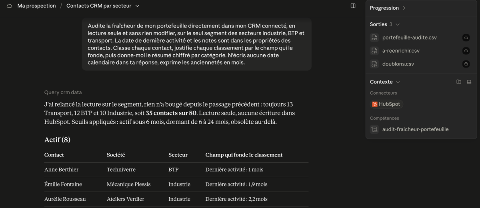Open a-reenrichir.csv file icon
480x208 pixels.
[374, 51]
